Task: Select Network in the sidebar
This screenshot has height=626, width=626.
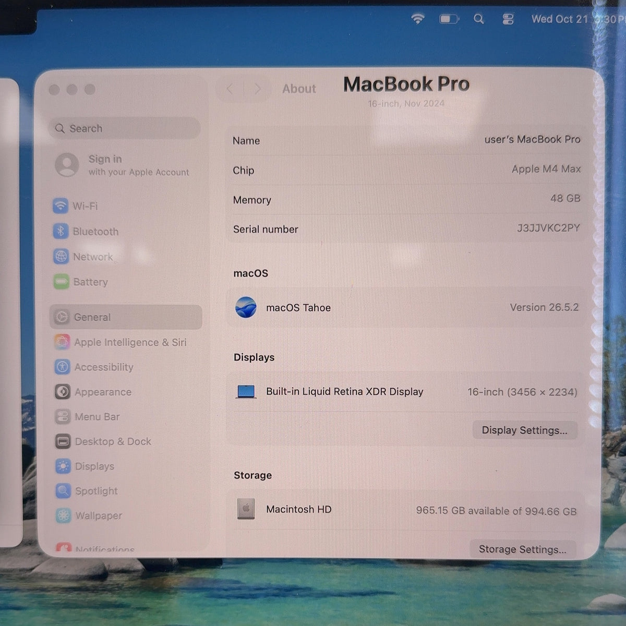Action: point(83,256)
